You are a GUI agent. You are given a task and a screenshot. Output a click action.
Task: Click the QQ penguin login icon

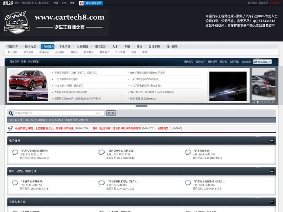[x=81, y=3]
